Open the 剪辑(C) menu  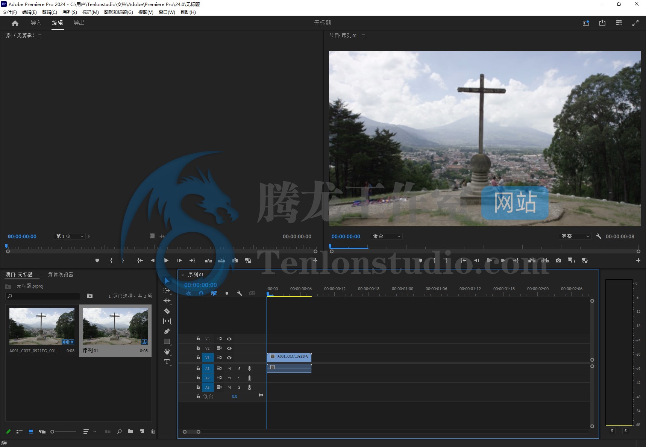50,12
